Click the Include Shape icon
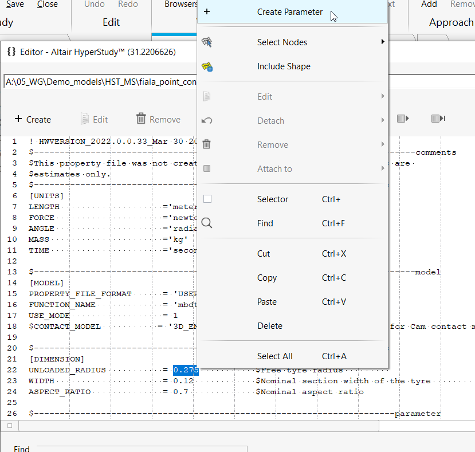This screenshot has height=452, width=475. [x=207, y=66]
